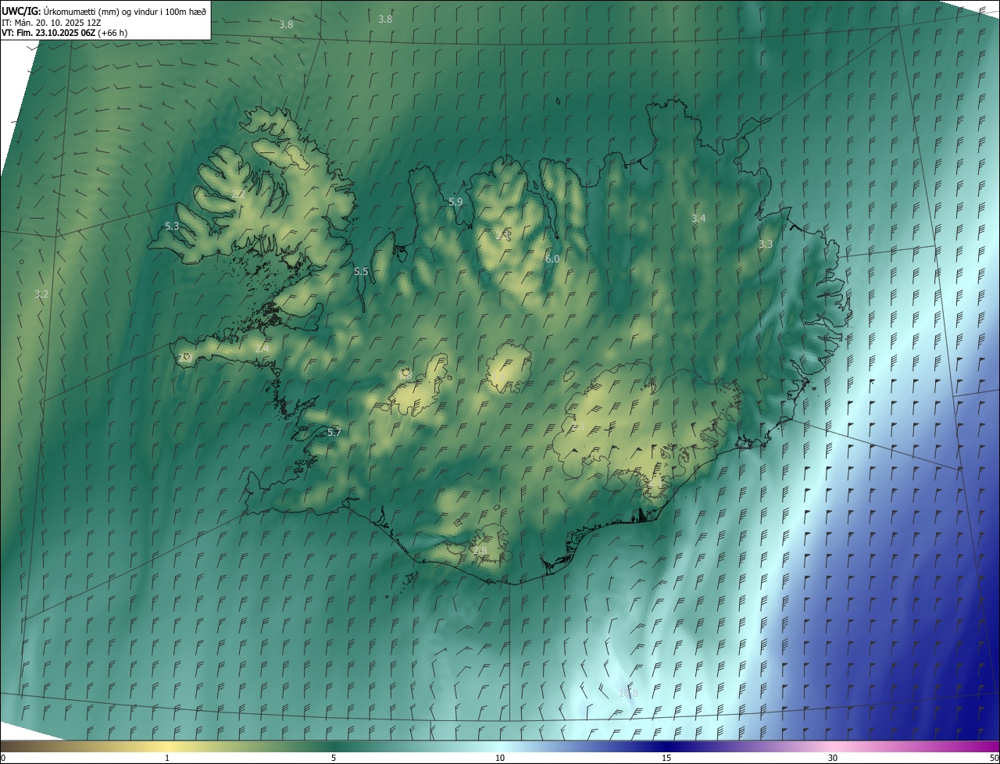Click the 3.3 value label on the map
Image resolution: width=1000 pixels, height=764 pixels.
(766, 244)
